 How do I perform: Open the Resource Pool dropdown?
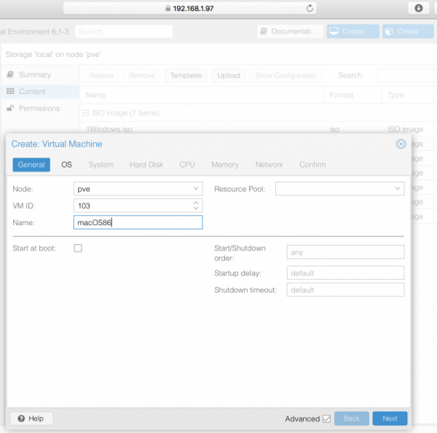[x=397, y=189]
